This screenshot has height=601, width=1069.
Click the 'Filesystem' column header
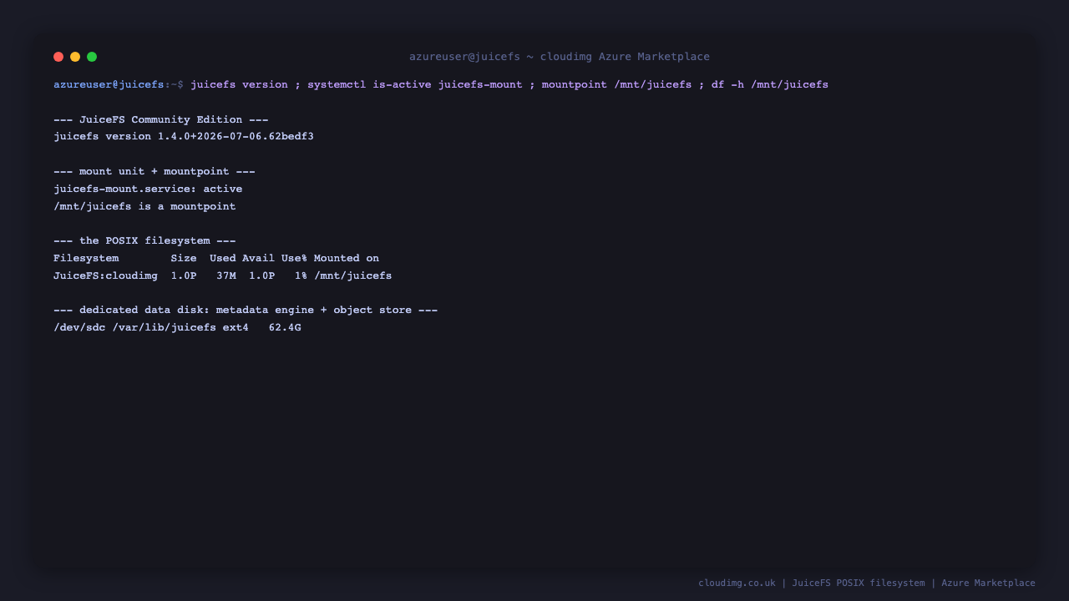click(86, 258)
